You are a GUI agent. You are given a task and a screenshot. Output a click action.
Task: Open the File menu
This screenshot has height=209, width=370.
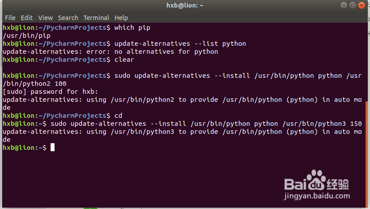click(10, 18)
